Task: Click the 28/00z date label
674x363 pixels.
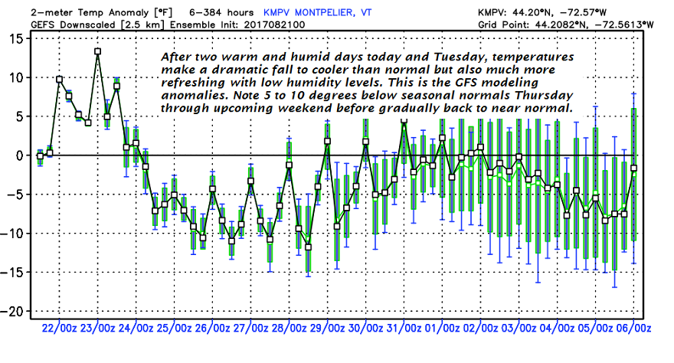Action: point(289,329)
